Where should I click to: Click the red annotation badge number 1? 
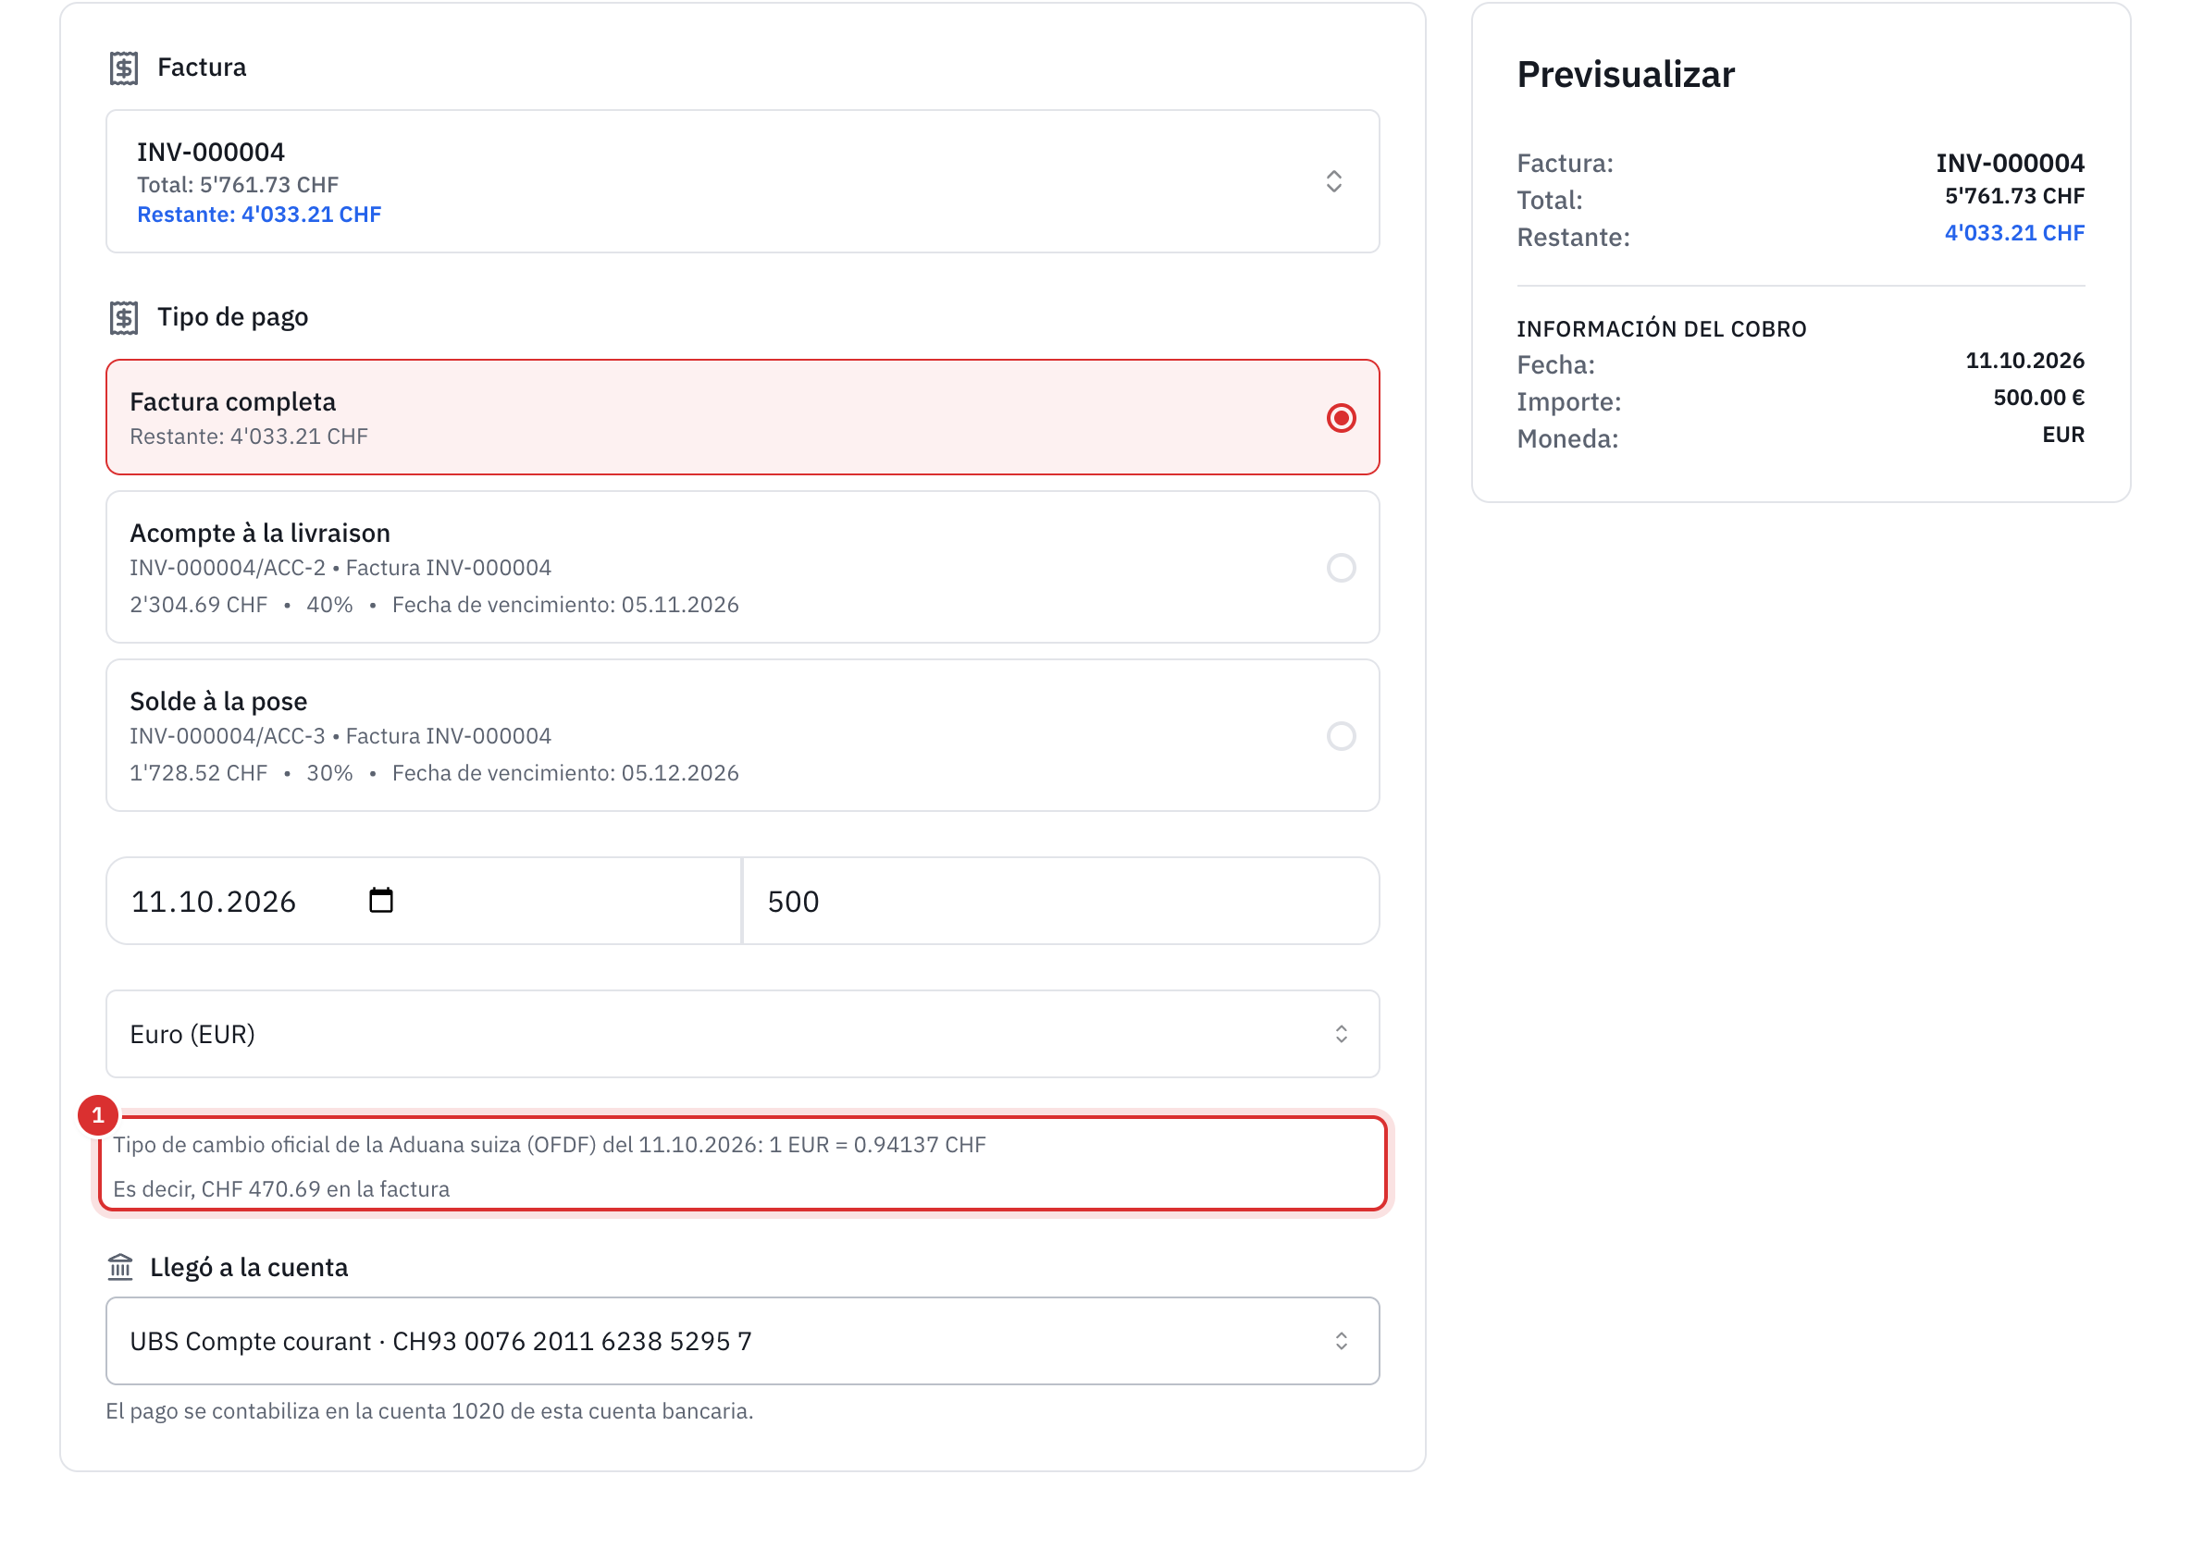[98, 1116]
